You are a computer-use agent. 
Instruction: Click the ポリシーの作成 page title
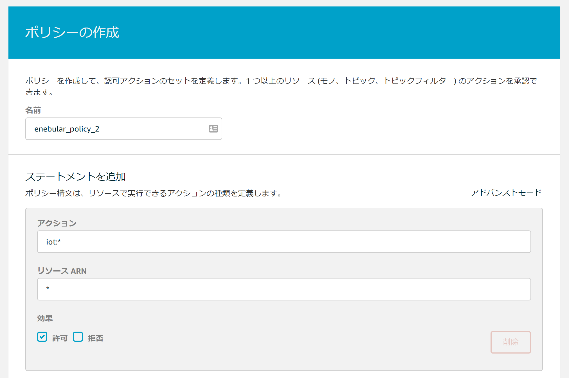tap(72, 32)
